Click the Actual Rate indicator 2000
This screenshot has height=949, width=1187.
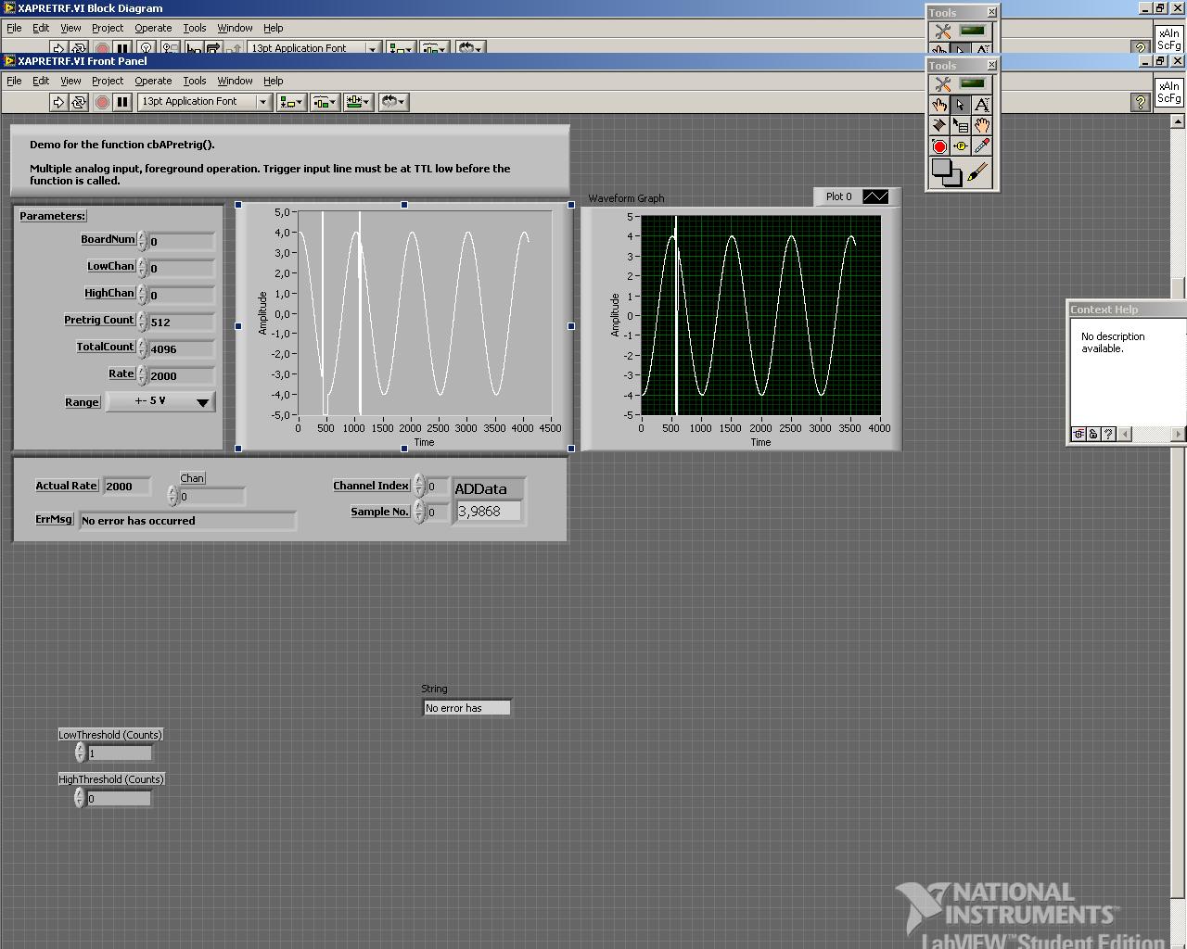coord(126,487)
